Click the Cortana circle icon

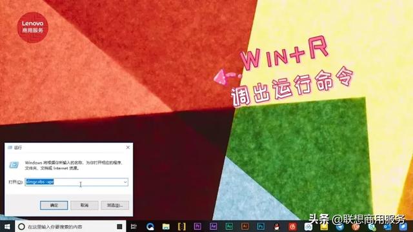[x=21, y=226]
